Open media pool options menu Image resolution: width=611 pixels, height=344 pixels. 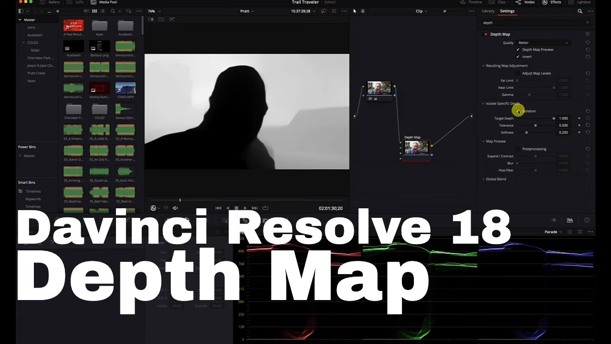coord(138,11)
